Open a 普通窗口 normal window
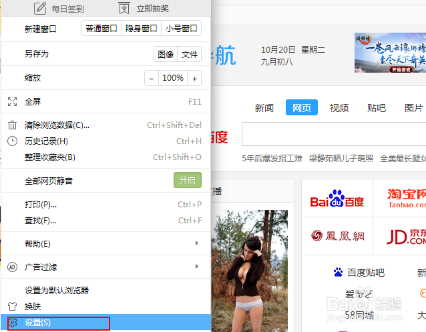The height and width of the screenshot is (332, 426). [x=101, y=28]
